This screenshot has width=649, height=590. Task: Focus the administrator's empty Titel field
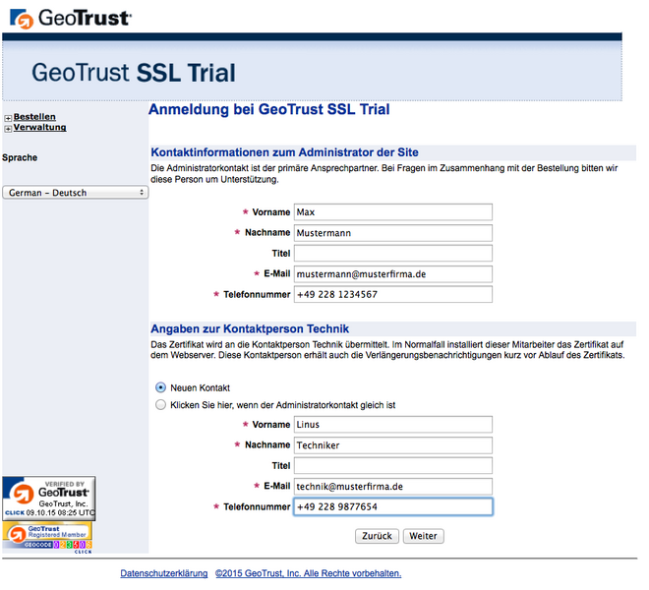click(x=392, y=254)
